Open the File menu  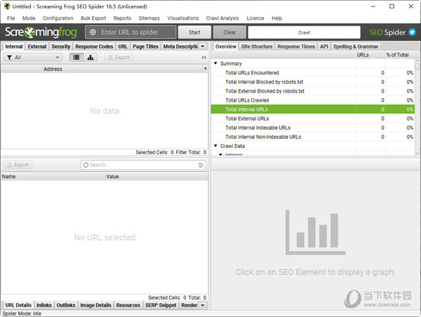pos(11,18)
